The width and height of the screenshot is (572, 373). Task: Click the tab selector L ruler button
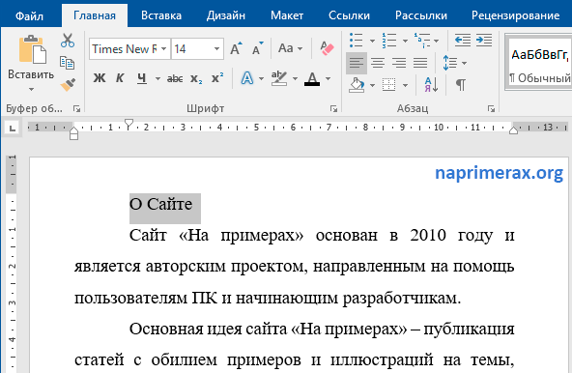tap(12, 129)
